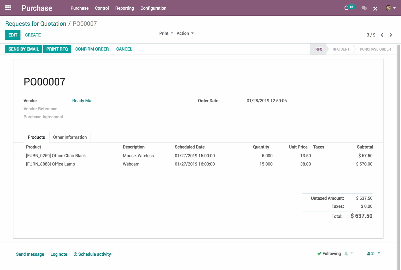Click the developer tools wrench
This screenshot has width=401, height=270.
coord(375,8)
